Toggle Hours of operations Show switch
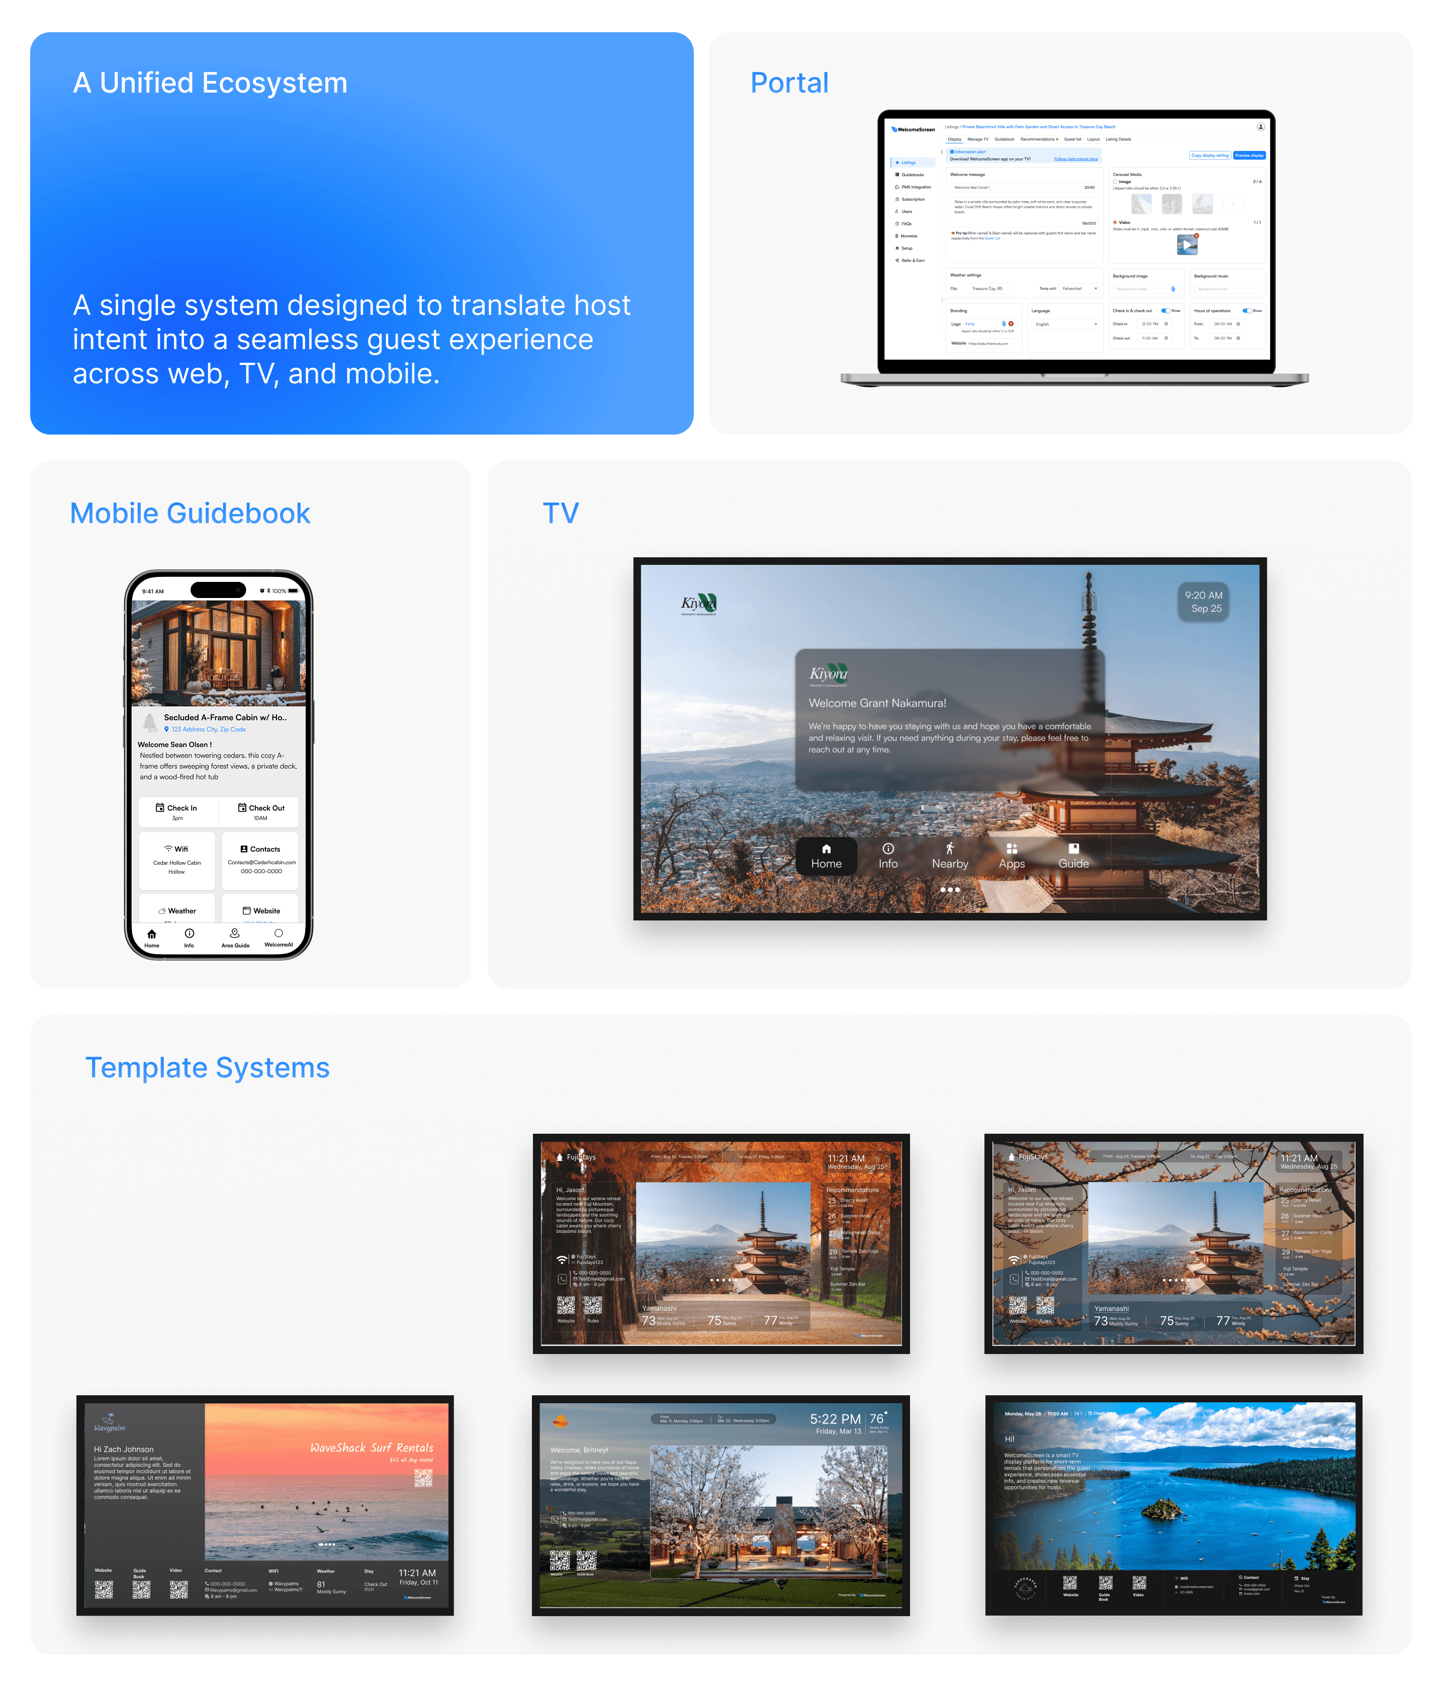The image size is (1448, 1687). click(1246, 310)
